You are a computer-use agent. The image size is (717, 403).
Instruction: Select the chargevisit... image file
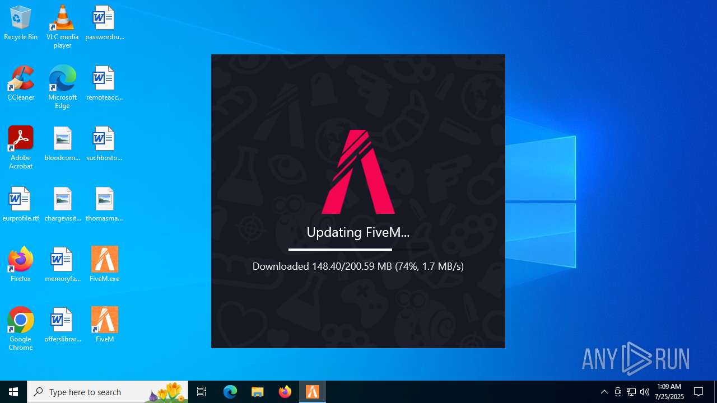click(62, 205)
